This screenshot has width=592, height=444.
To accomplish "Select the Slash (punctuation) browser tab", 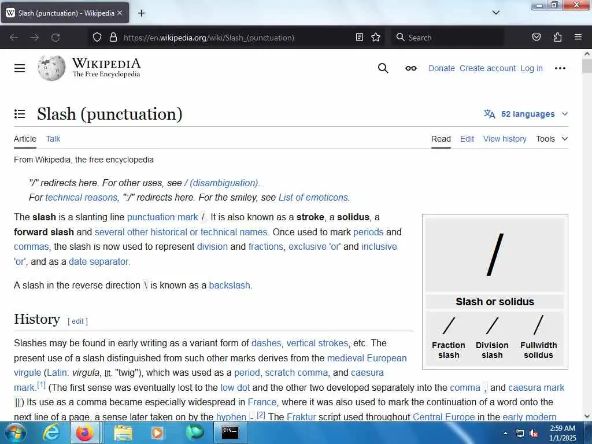I will coord(65,13).
